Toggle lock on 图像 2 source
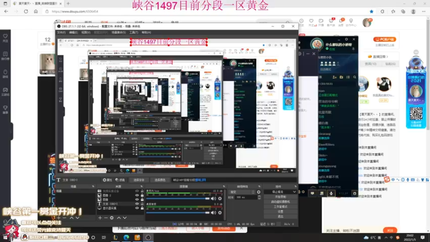The height and width of the screenshot is (242, 430). [142, 195]
